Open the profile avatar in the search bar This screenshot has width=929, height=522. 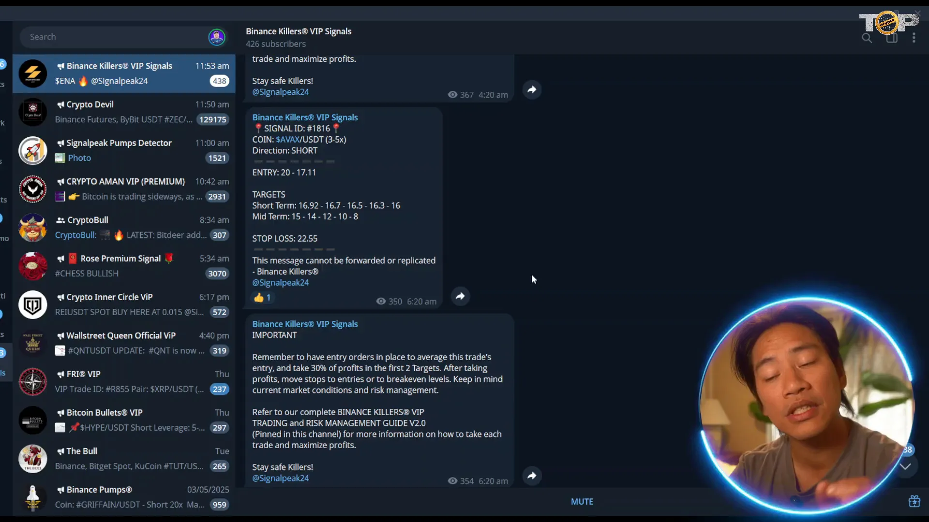217,37
